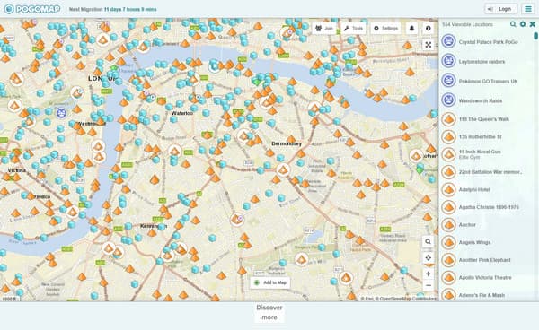Open the locations panel gear settings

[523, 24]
